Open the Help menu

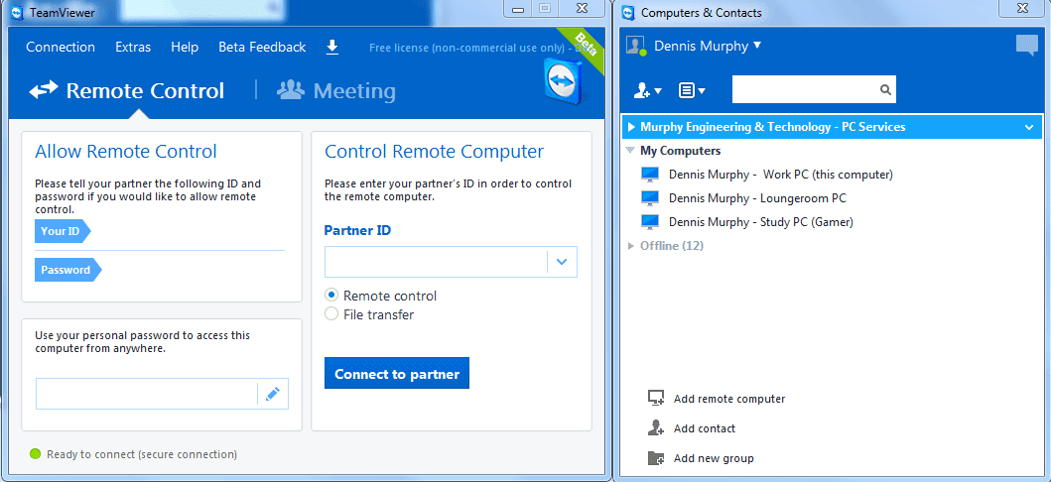pos(185,47)
